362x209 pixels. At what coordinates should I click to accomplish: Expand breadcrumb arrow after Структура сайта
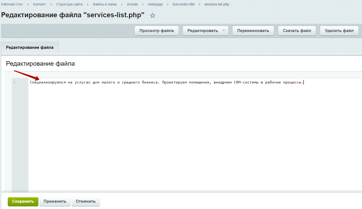[x=88, y=5]
